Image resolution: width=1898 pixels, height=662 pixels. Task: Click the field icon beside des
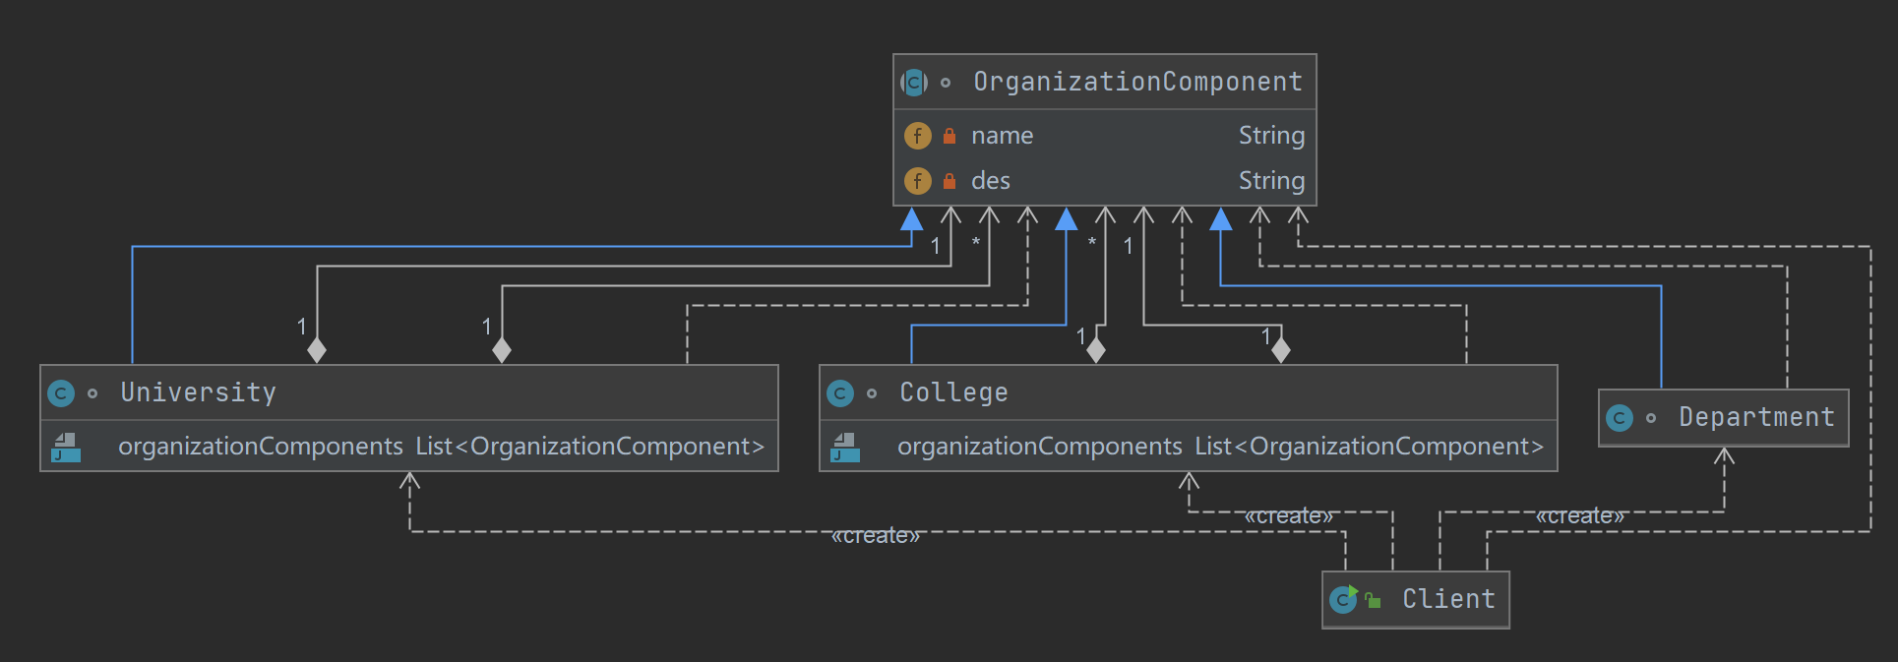coord(917,181)
